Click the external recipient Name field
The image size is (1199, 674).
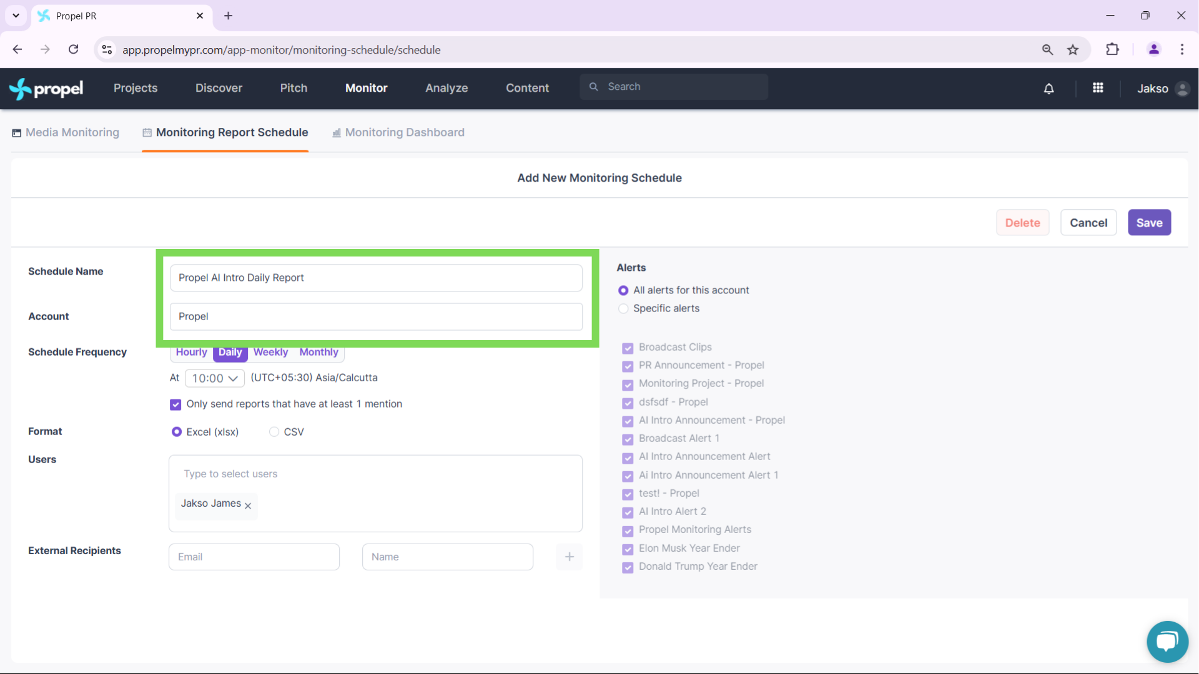[x=448, y=557]
